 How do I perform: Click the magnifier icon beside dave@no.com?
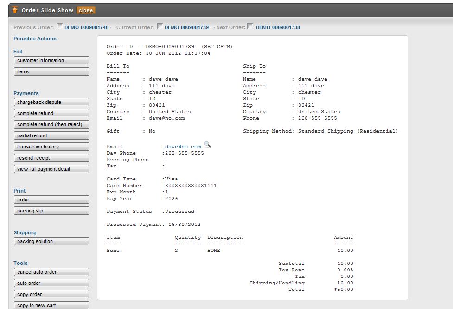tap(207, 144)
